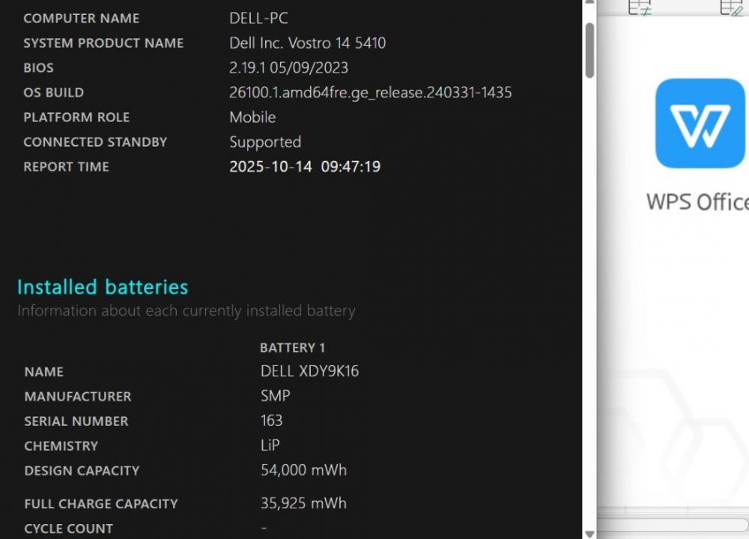Click the connected standby value "Supported"
The width and height of the screenshot is (749, 539).
[265, 142]
